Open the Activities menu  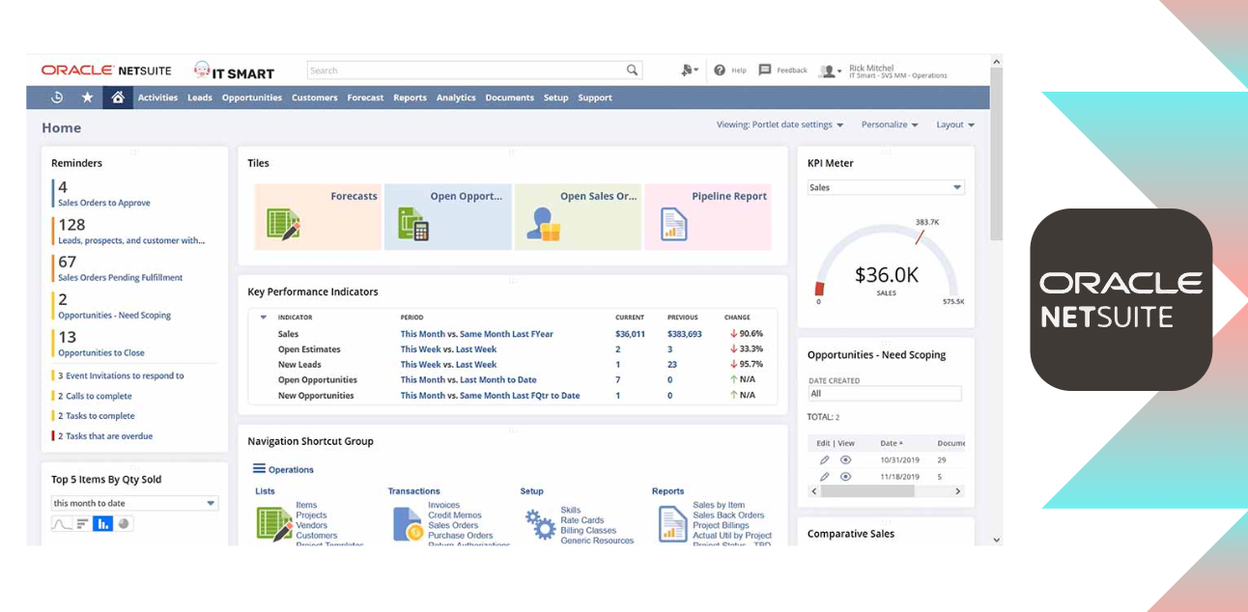click(157, 97)
